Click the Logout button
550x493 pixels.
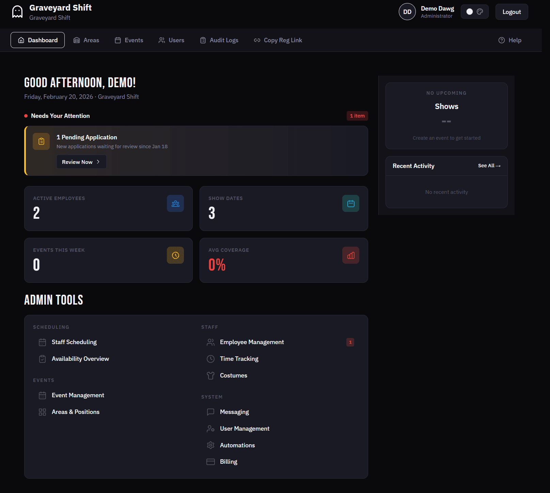512,12
